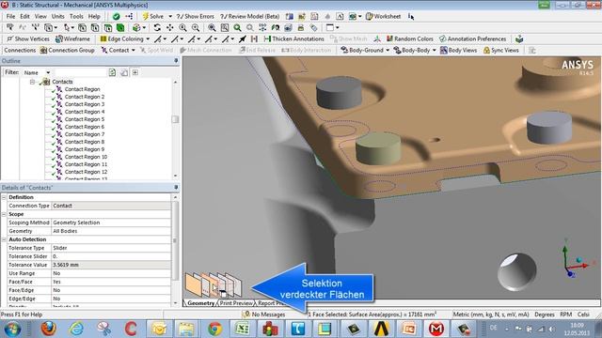
Task: Click the edge direction arrow icon
Action: click(x=243, y=38)
